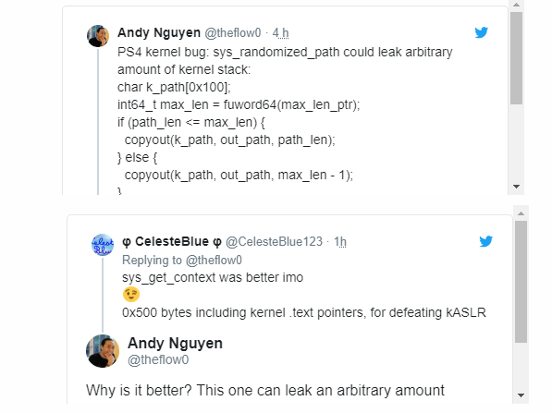Open the @theflow0 handle in top tweet
This screenshot has height=413, width=552.
(x=233, y=32)
